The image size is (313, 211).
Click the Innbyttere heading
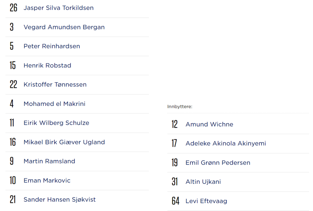tap(180, 107)
